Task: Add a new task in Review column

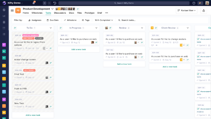Action: tap(124, 64)
